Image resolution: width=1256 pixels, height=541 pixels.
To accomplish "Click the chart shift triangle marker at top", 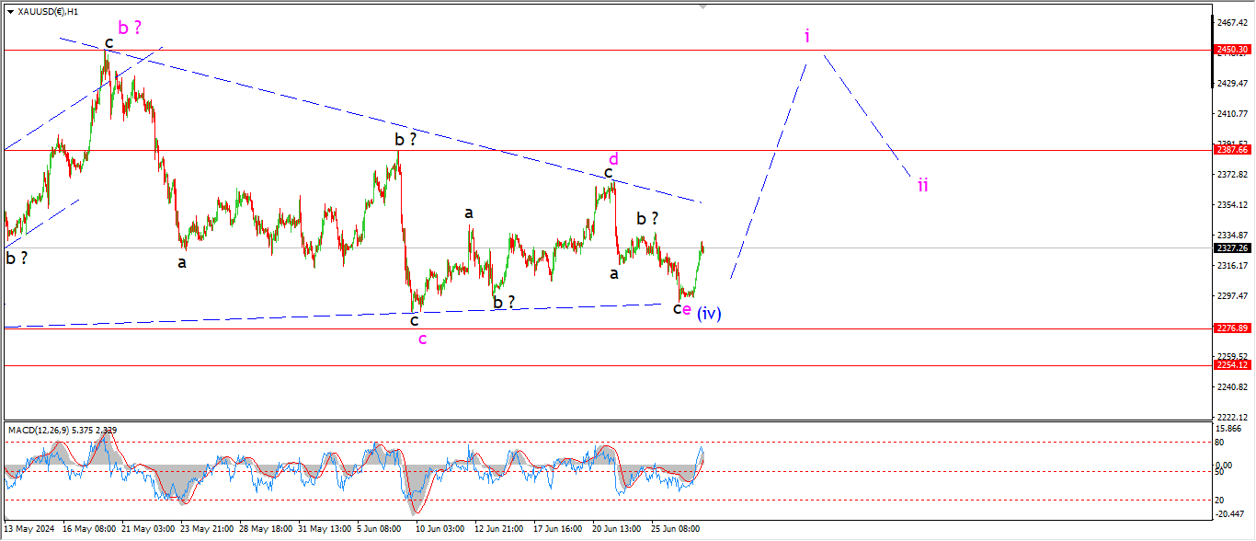I will 703,6.
